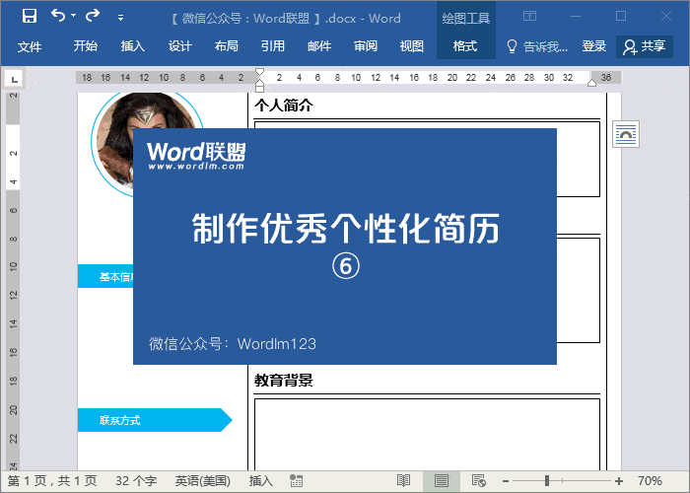Screen dimensions: 690x493
Task: Click the 共享 share button
Action: pos(645,46)
